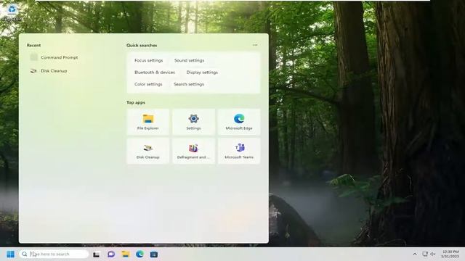This screenshot has width=465, height=261.
Task: Select Bluetooth & devices quick search
Action: click(155, 72)
